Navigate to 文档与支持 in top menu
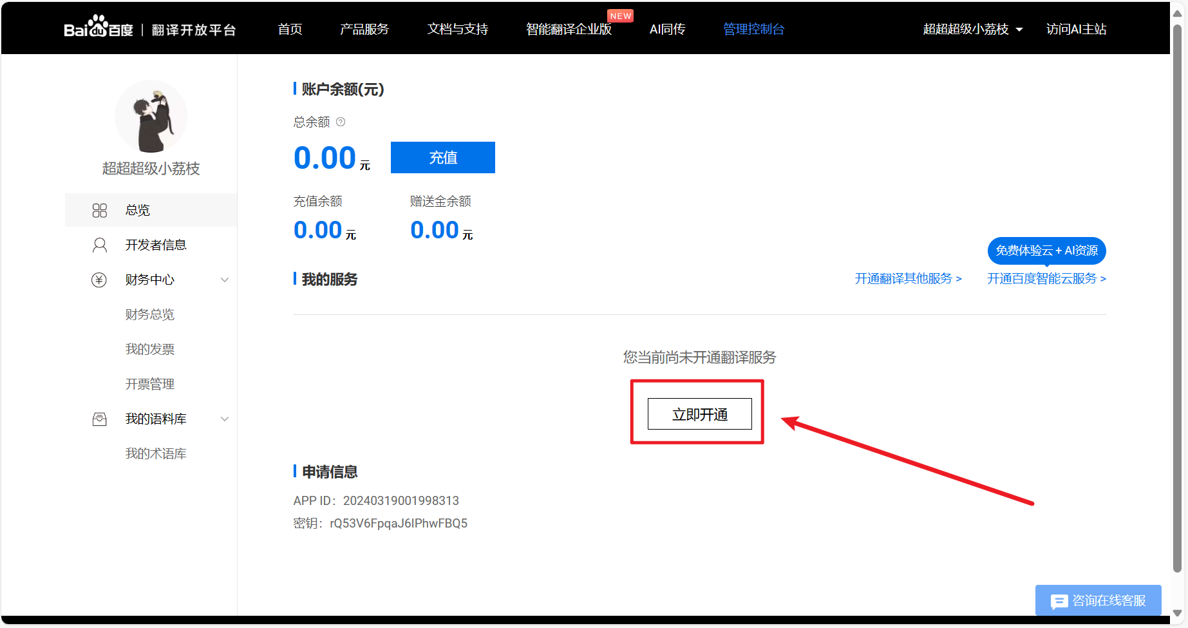 tap(457, 29)
